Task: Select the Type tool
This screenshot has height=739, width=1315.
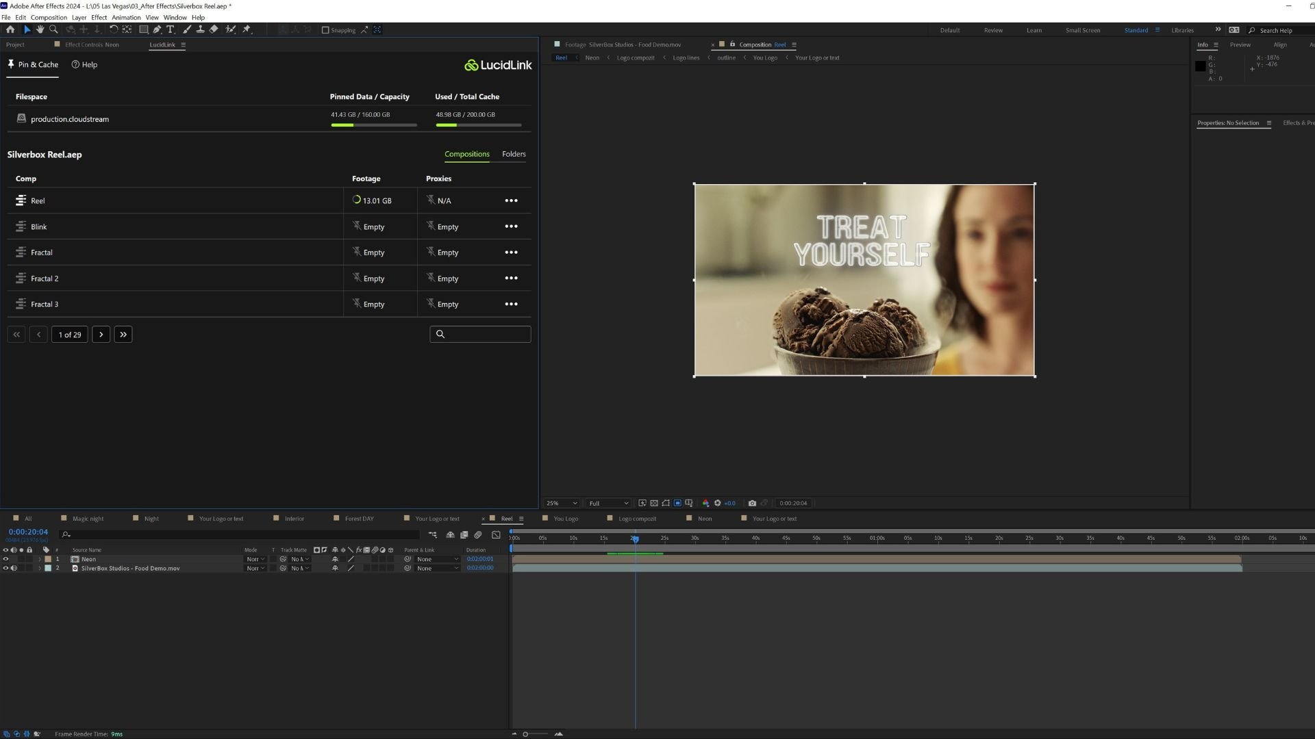Action: click(171, 29)
